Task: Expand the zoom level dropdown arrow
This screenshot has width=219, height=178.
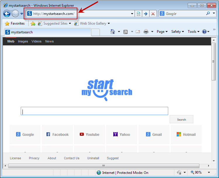Action: click(x=209, y=172)
